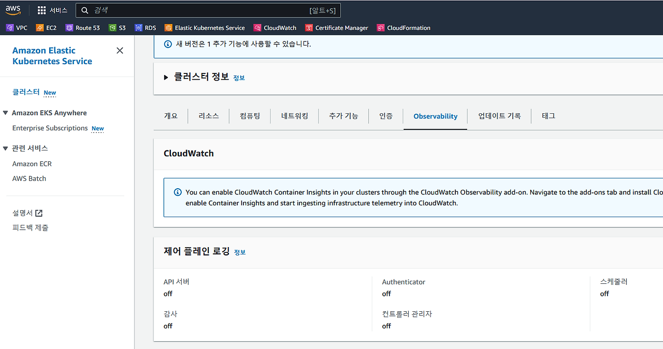This screenshot has width=663, height=349.
Task: Click the Amazon Elastic Kubernetes Service title
Action: coord(52,56)
